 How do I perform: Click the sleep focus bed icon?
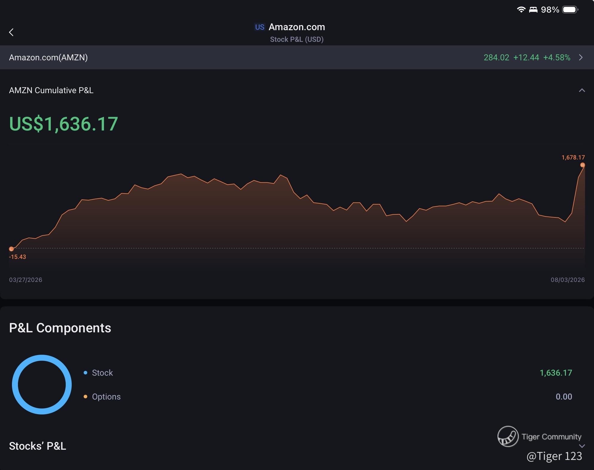coord(533,10)
